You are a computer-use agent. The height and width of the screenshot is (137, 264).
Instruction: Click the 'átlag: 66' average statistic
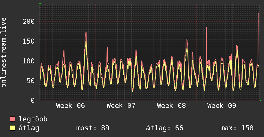[x=164, y=128]
